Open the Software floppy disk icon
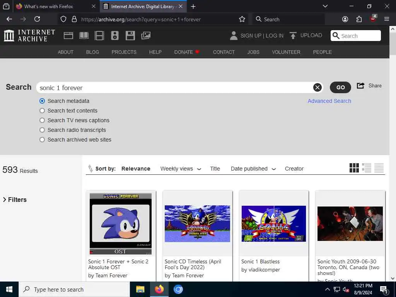Viewport: 396px width, 297px height. 130,36
